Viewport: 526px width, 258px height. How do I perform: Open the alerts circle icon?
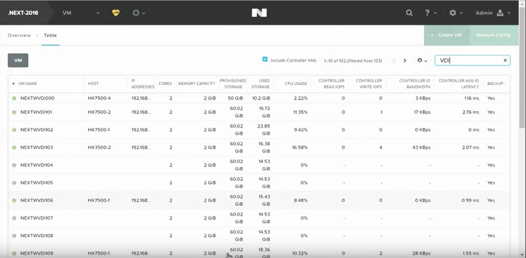point(136,13)
